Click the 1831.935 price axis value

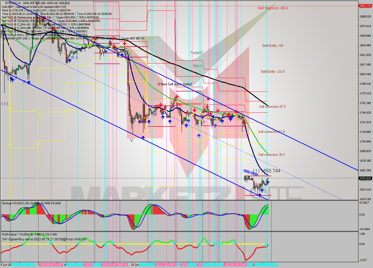coord(365,55)
